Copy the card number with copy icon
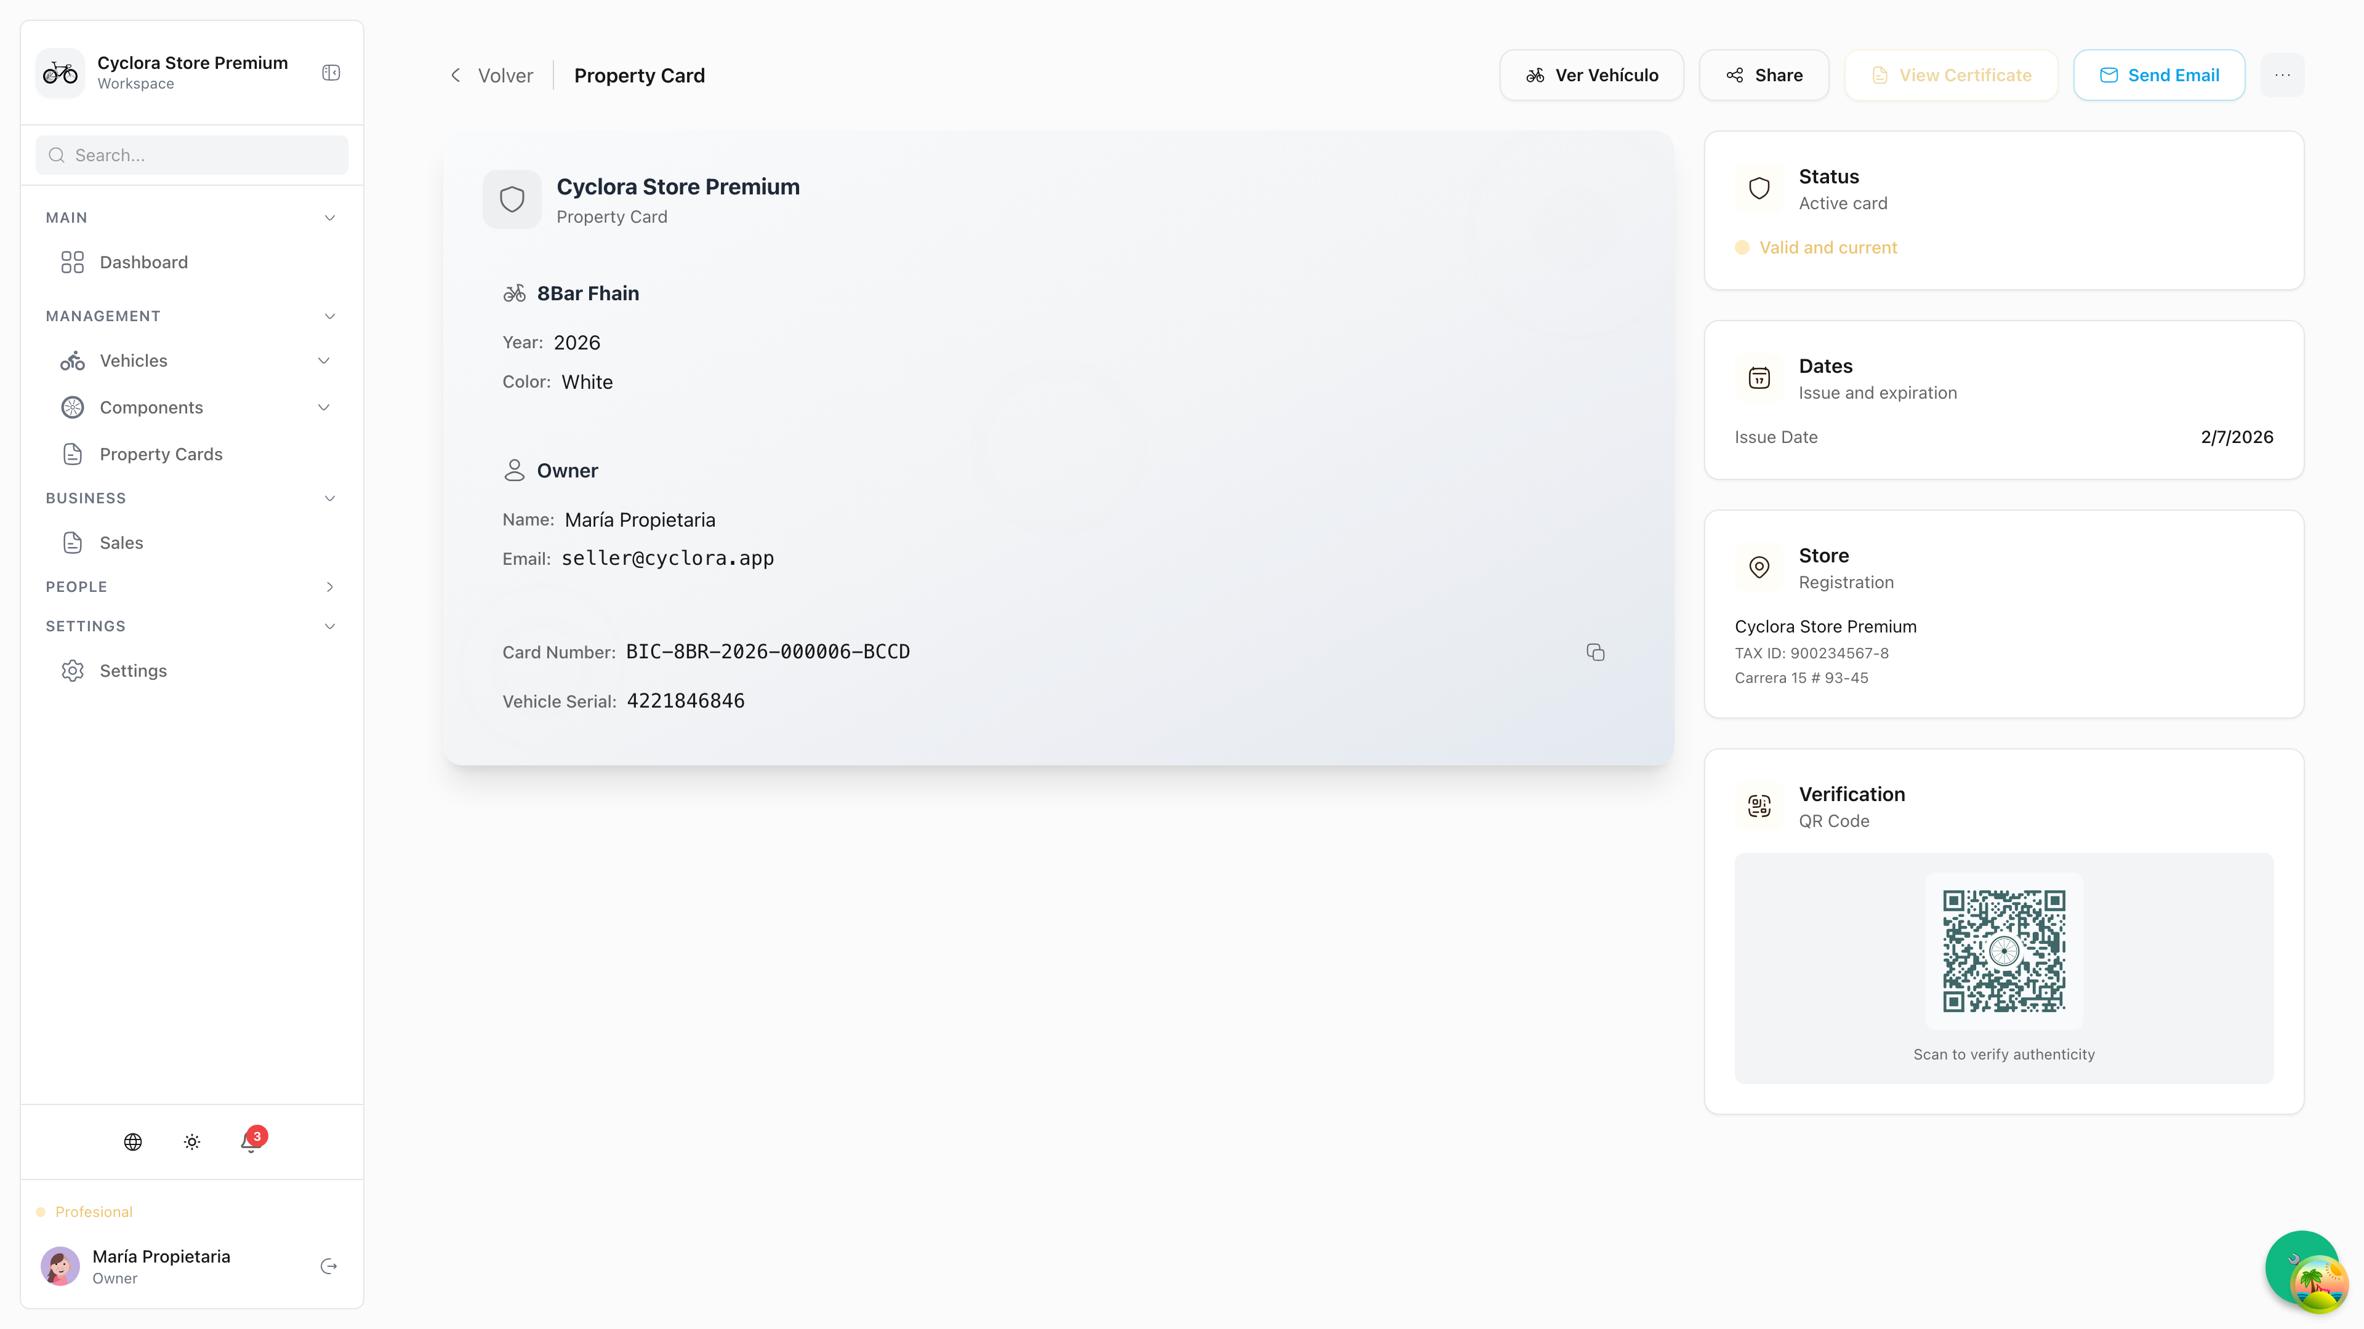The image size is (2364, 1329). 1595,652
